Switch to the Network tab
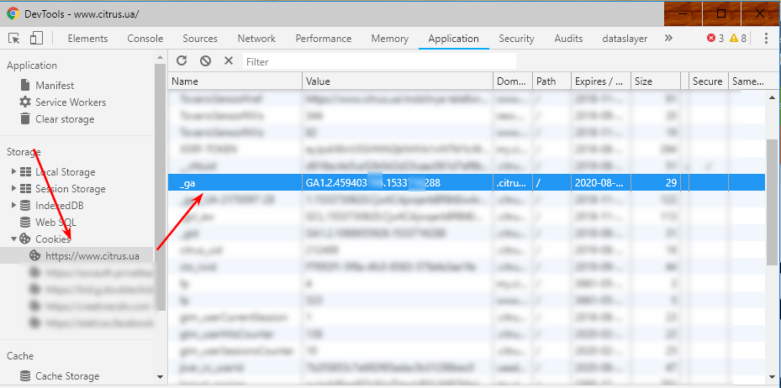The image size is (781, 388). 256,39
